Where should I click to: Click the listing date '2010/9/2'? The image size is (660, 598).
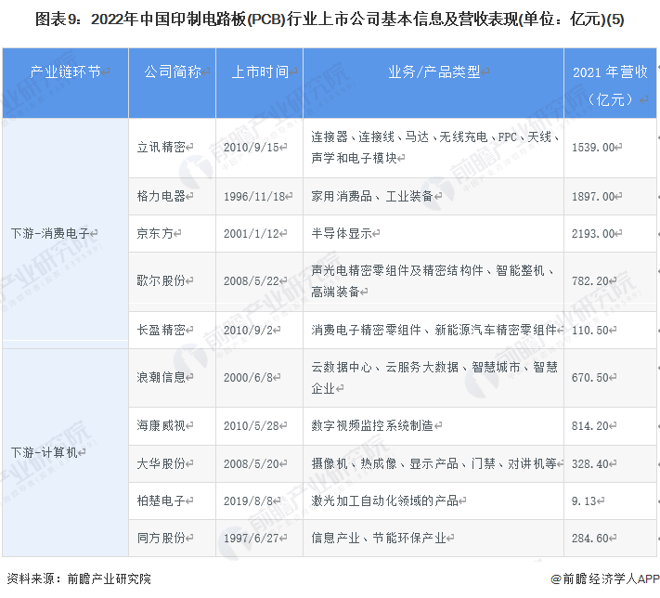[249, 331]
